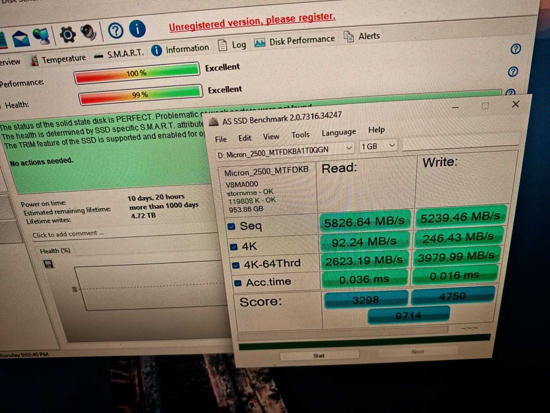Click the total score 9714
The image size is (550, 413).
(x=409, y=316)
